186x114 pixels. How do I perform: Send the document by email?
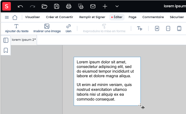[93, 6]
